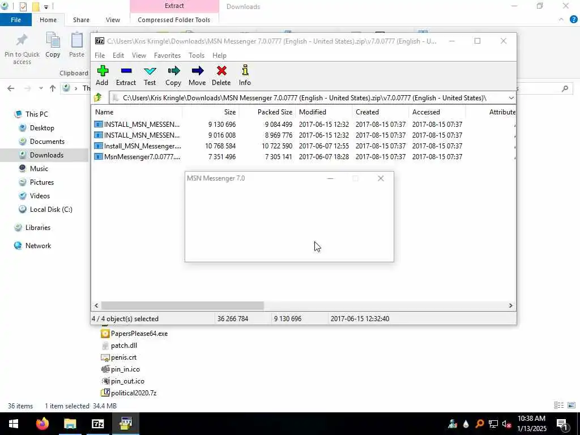
Task: Expand the 7-Zip address path dropdown
Action: [511, 98]
